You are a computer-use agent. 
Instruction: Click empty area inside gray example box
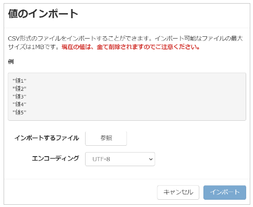(137, 97)
